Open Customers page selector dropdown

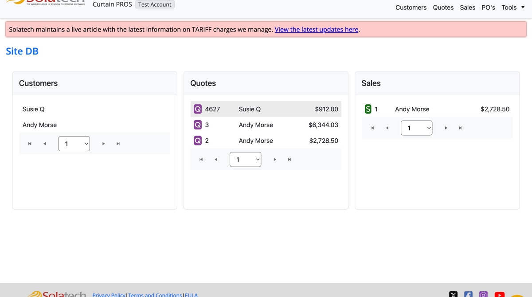point(74,144)
